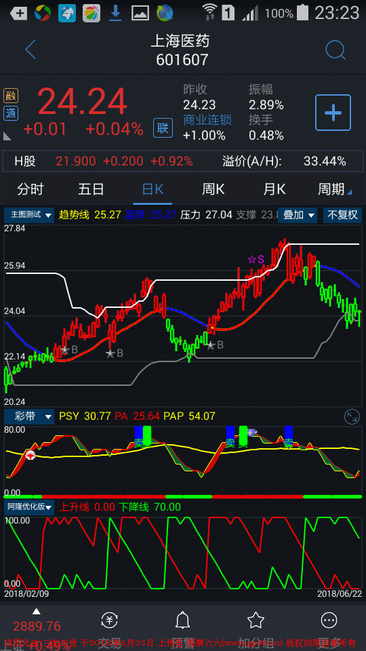Open the trade yen icon
This screenshot has width=366, height=651.
(x=110, y=620)
